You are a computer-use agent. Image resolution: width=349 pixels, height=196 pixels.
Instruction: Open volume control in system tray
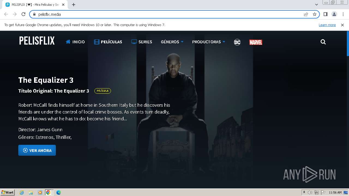point(310,192)
